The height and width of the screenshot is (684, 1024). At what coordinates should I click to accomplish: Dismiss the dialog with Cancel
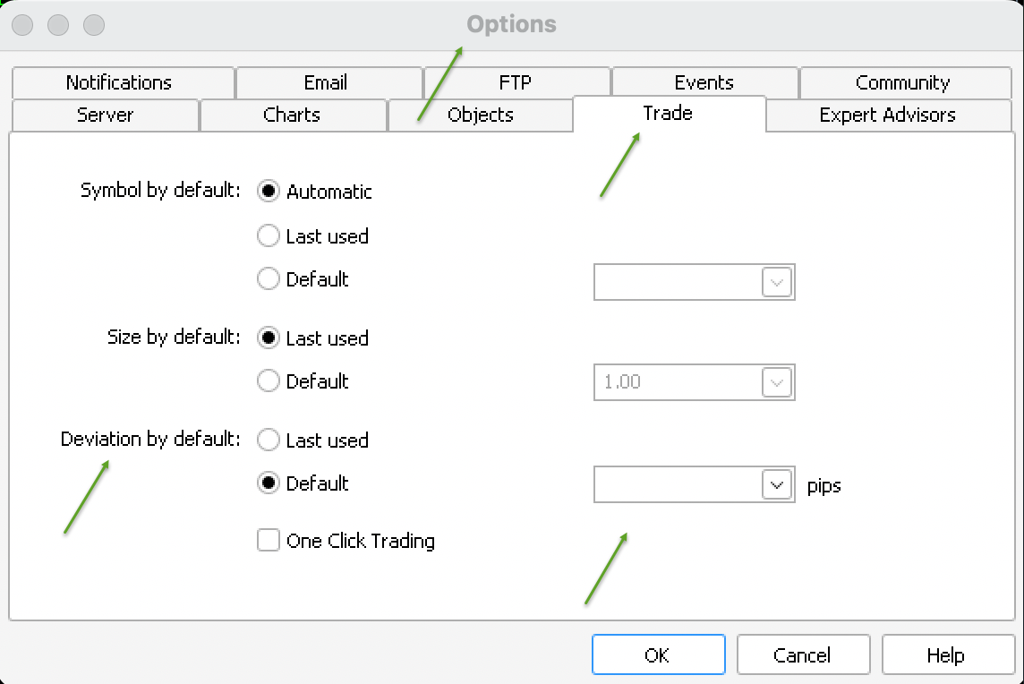[x=803, y=654]
